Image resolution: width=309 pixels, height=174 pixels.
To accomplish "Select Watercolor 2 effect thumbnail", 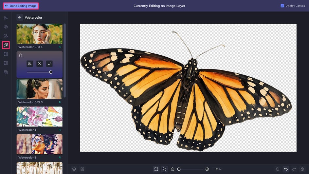I will click(39, 144).
